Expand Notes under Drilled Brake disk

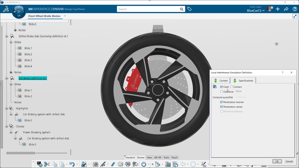click(11, 72)
